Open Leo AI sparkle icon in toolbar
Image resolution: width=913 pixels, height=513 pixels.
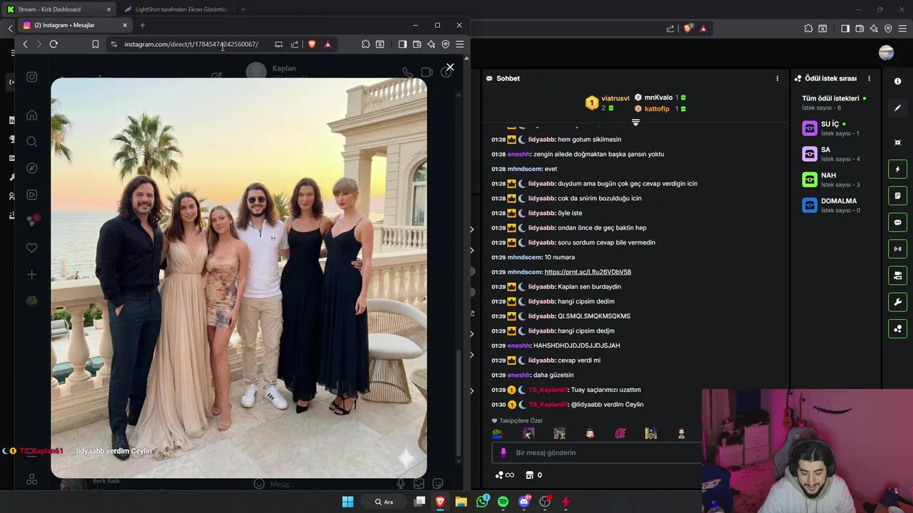click(431, 44)
